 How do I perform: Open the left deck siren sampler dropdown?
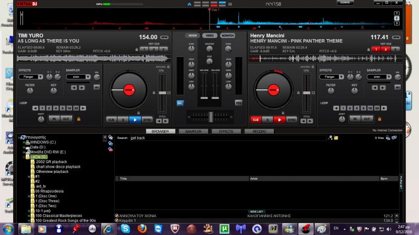pos(88,77)
